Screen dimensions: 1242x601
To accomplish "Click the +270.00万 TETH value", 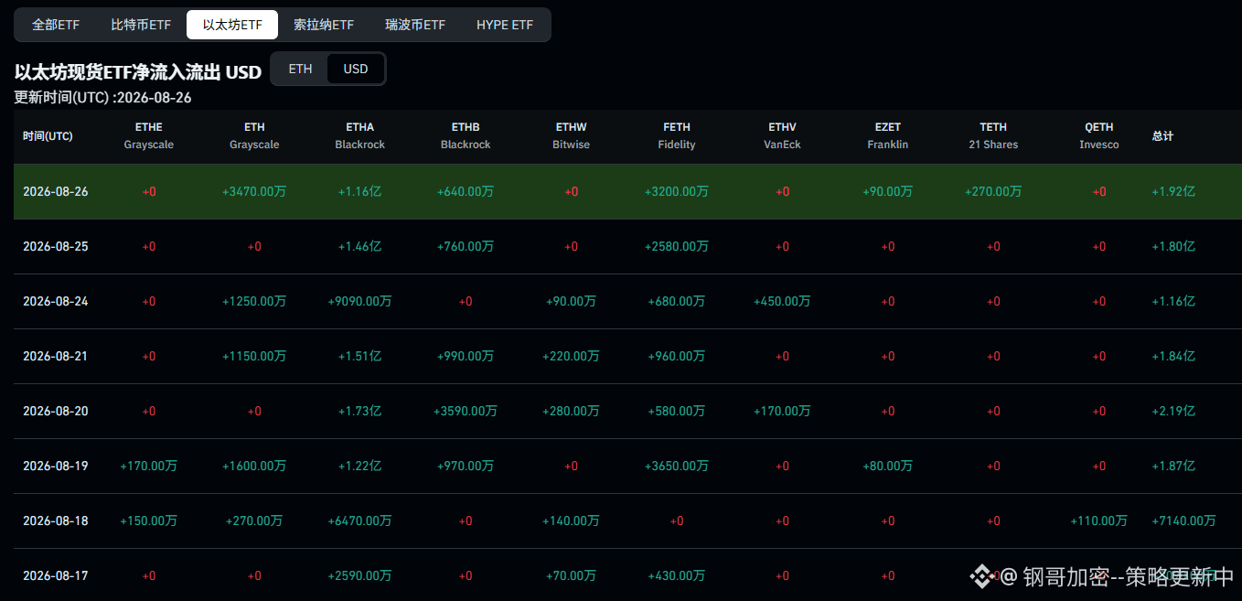I will (993, 191).
